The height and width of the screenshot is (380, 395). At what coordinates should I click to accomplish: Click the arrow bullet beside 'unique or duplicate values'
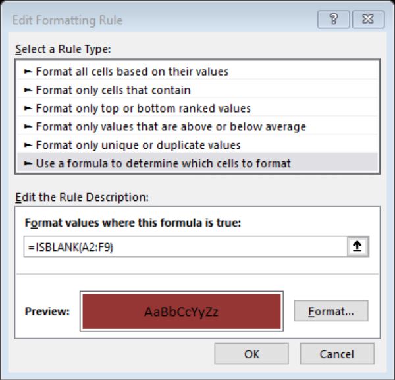(x=28, y=146)
